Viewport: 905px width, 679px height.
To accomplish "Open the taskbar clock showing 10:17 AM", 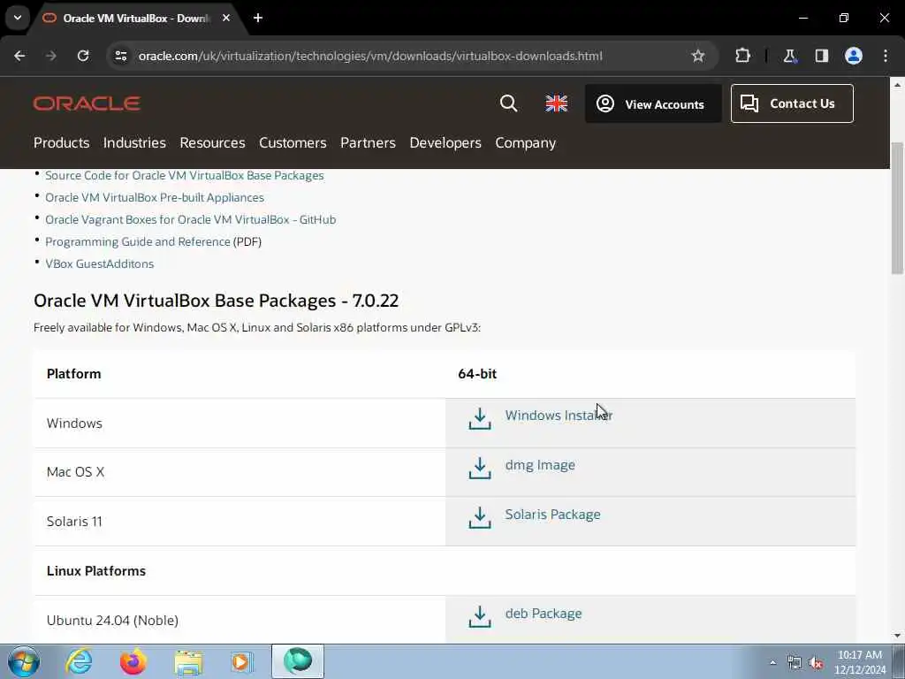I will coord(860,662).
